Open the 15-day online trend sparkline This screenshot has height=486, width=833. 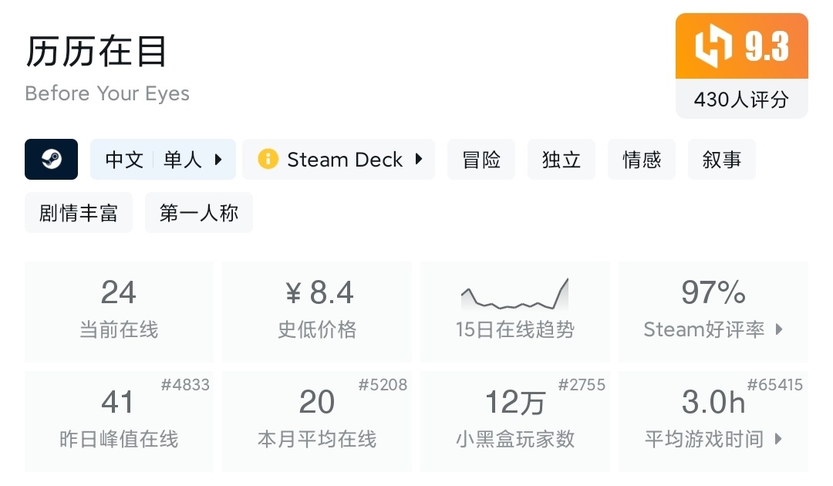tap(515, 295)
